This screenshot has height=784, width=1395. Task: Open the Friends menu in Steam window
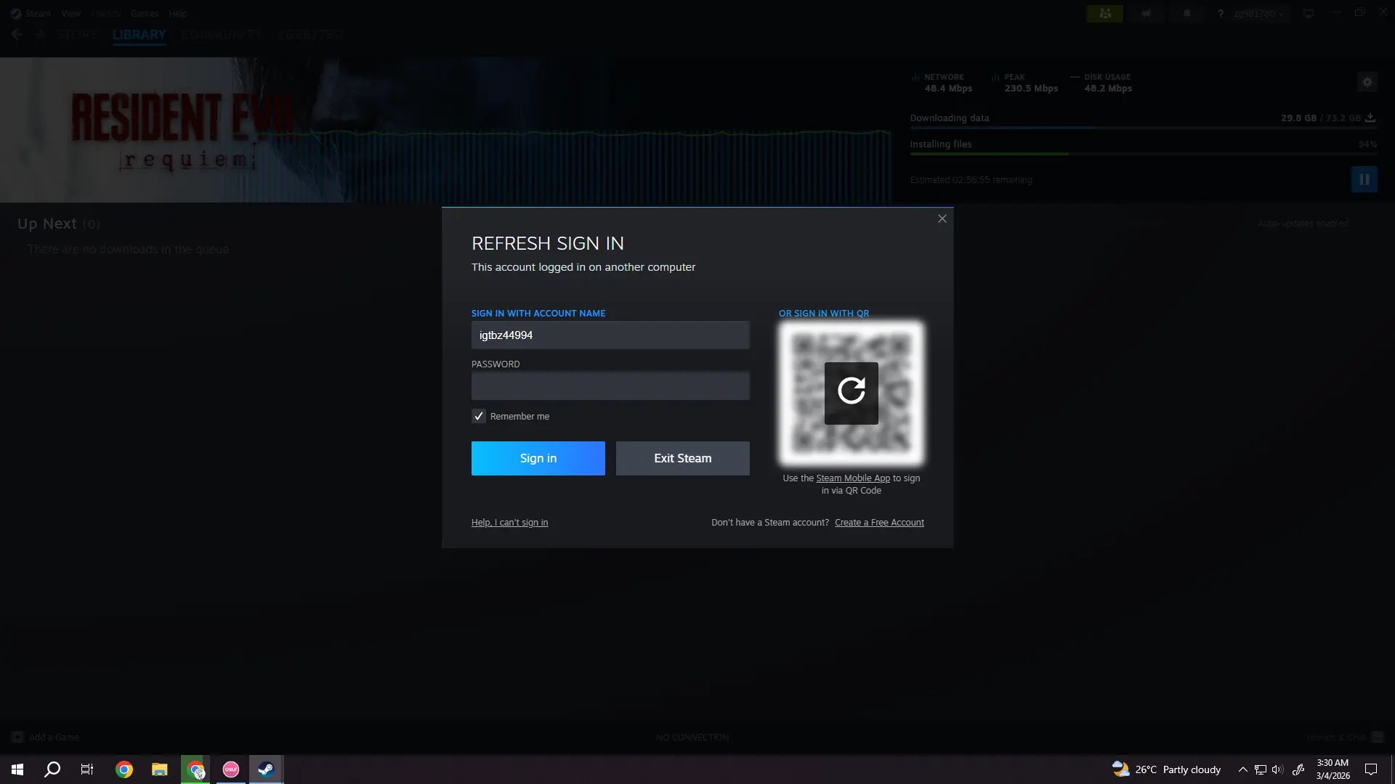(x=105, y=13)
